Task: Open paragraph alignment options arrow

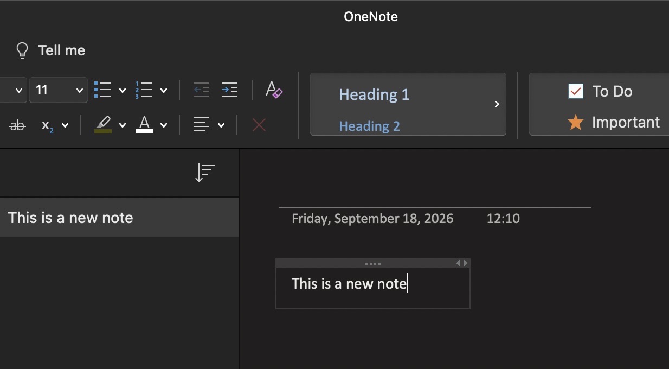Action: pos(221,125)
